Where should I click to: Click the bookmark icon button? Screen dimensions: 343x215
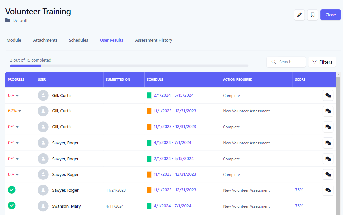point(313,15)
